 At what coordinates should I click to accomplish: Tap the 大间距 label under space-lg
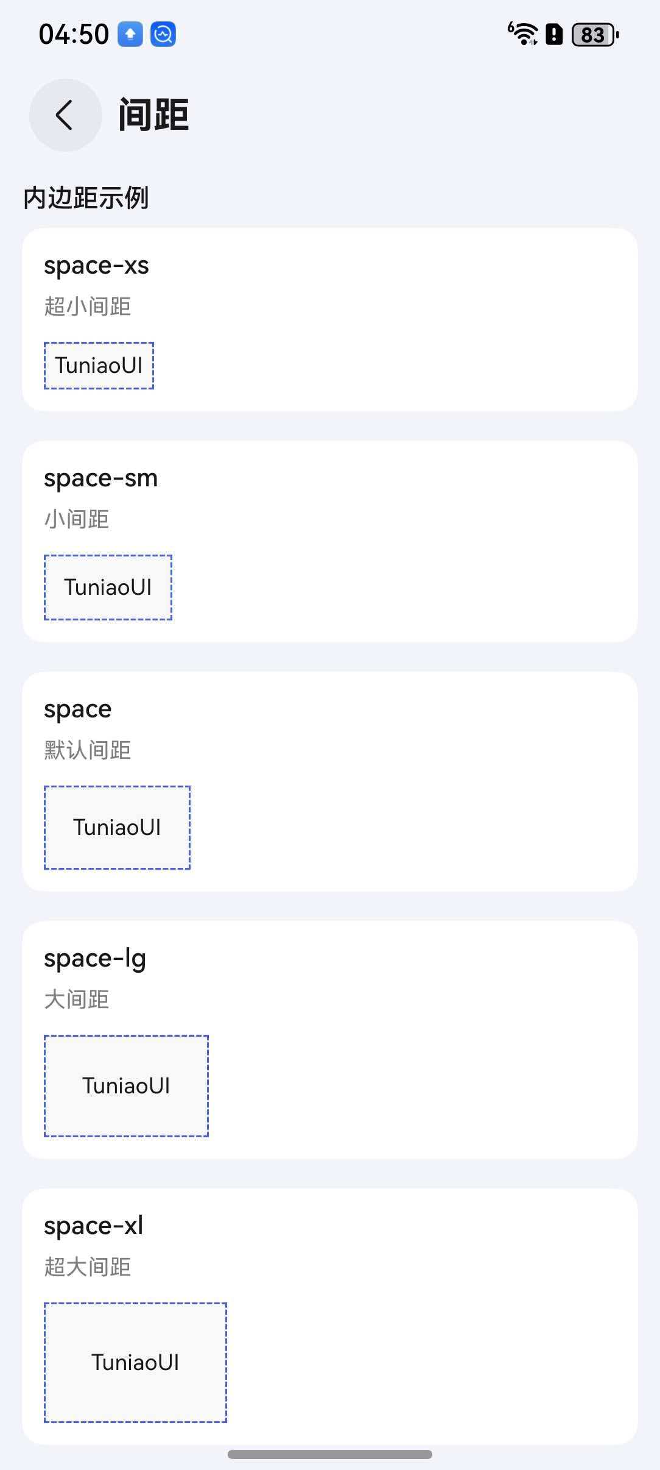76,1000
